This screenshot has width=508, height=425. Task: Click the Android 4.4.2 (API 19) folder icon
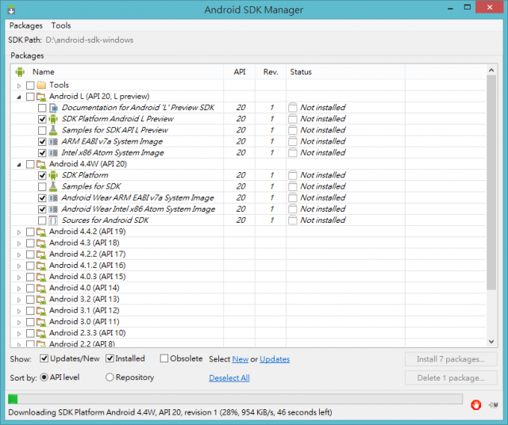(41, 232)
